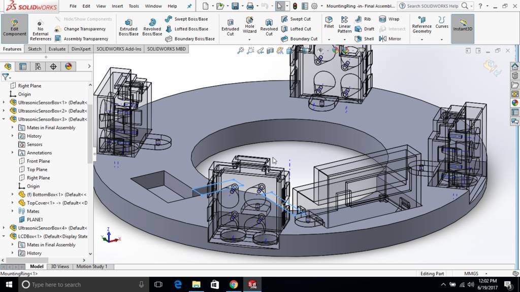Open Google Chrome from the taskbar
The image size is (520, 292).
pyautogui.click(x=234, y=284)
